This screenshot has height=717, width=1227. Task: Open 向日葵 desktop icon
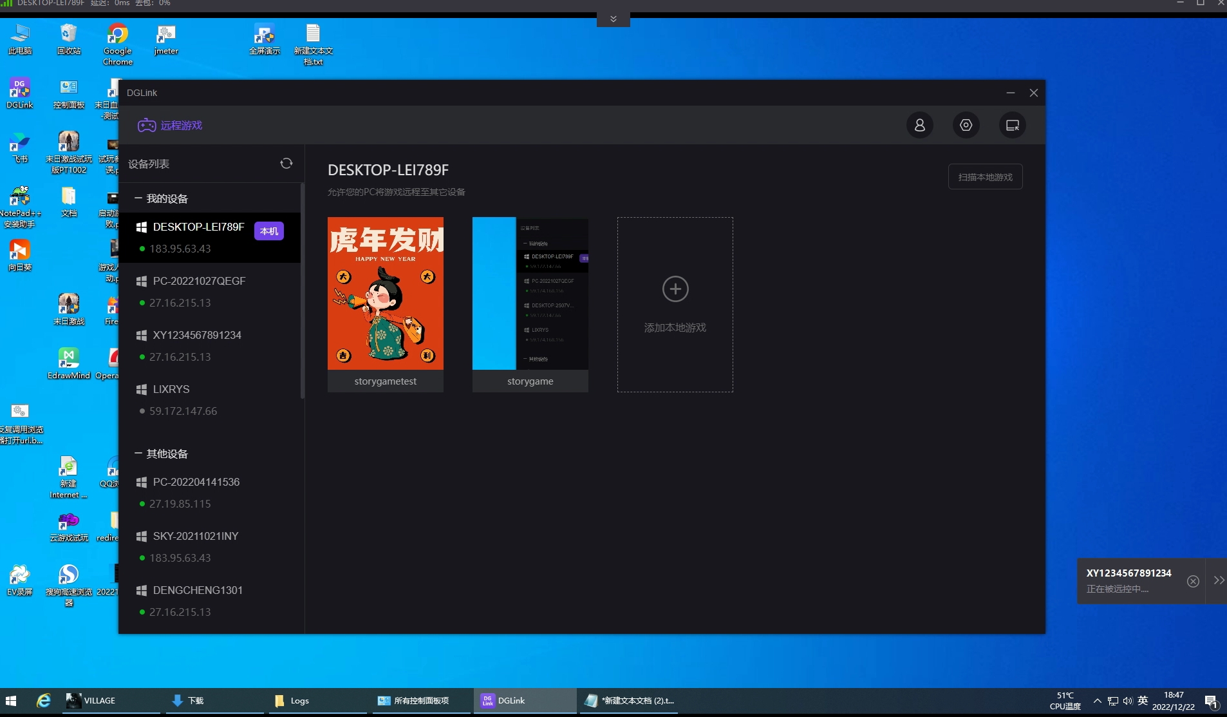(20, 256)
